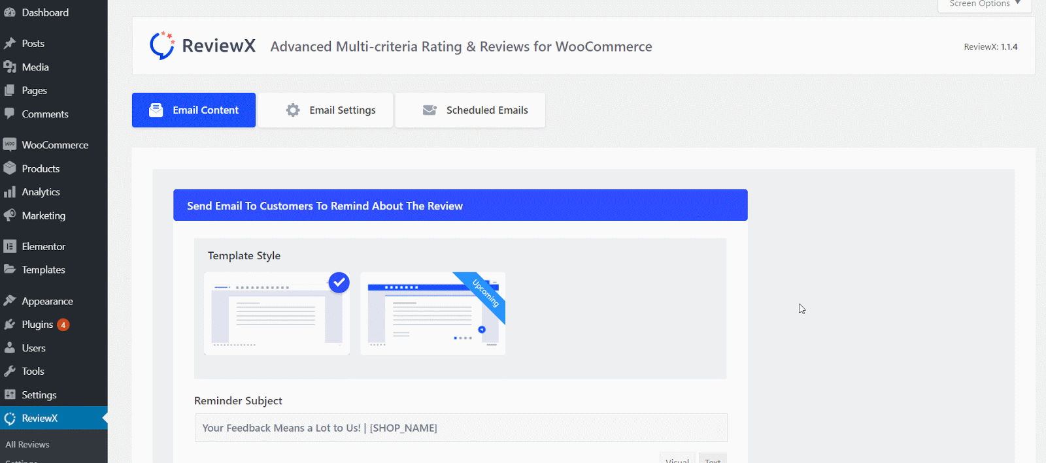Click the Marketing megaphone icon

tap(10, 215)
